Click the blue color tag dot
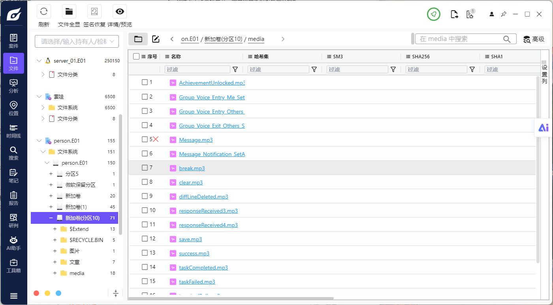553x305 pixels. [58, 293]
